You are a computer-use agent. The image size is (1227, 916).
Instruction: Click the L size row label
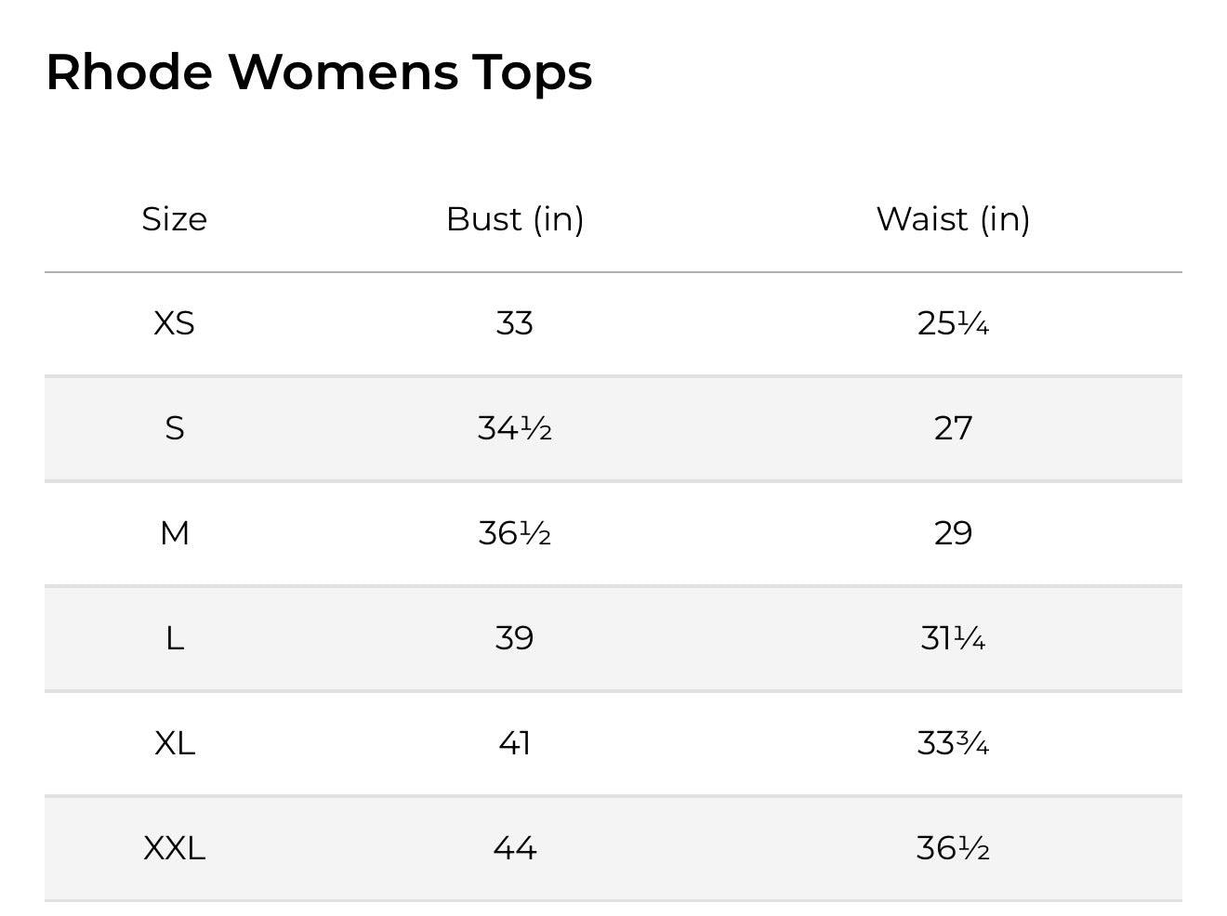(x=174, y=638)
